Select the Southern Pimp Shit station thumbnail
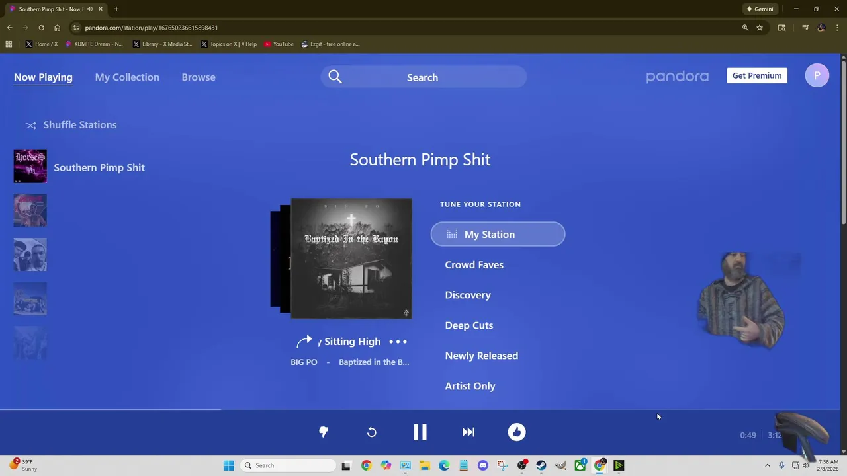This screenshot has height=476, width=847. coord(30,167)
